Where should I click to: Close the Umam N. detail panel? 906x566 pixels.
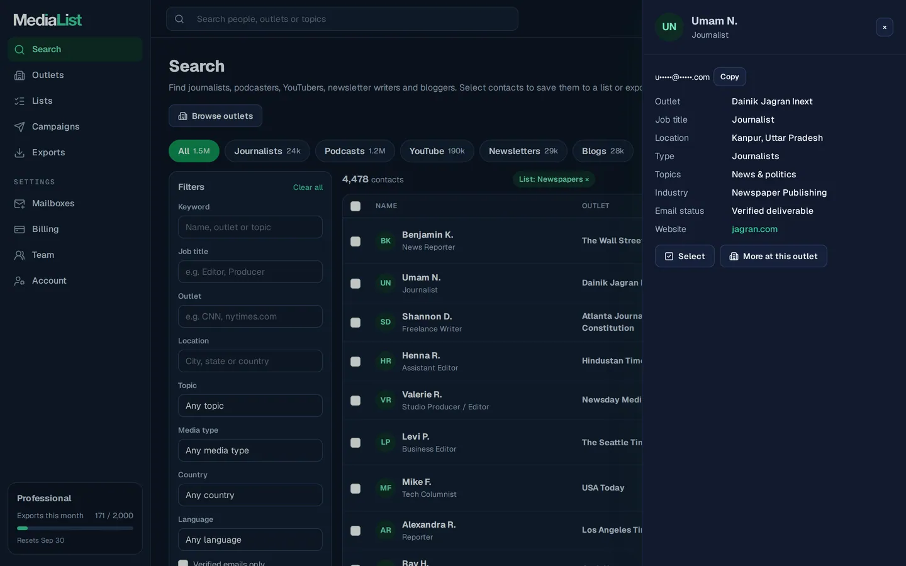885,27
